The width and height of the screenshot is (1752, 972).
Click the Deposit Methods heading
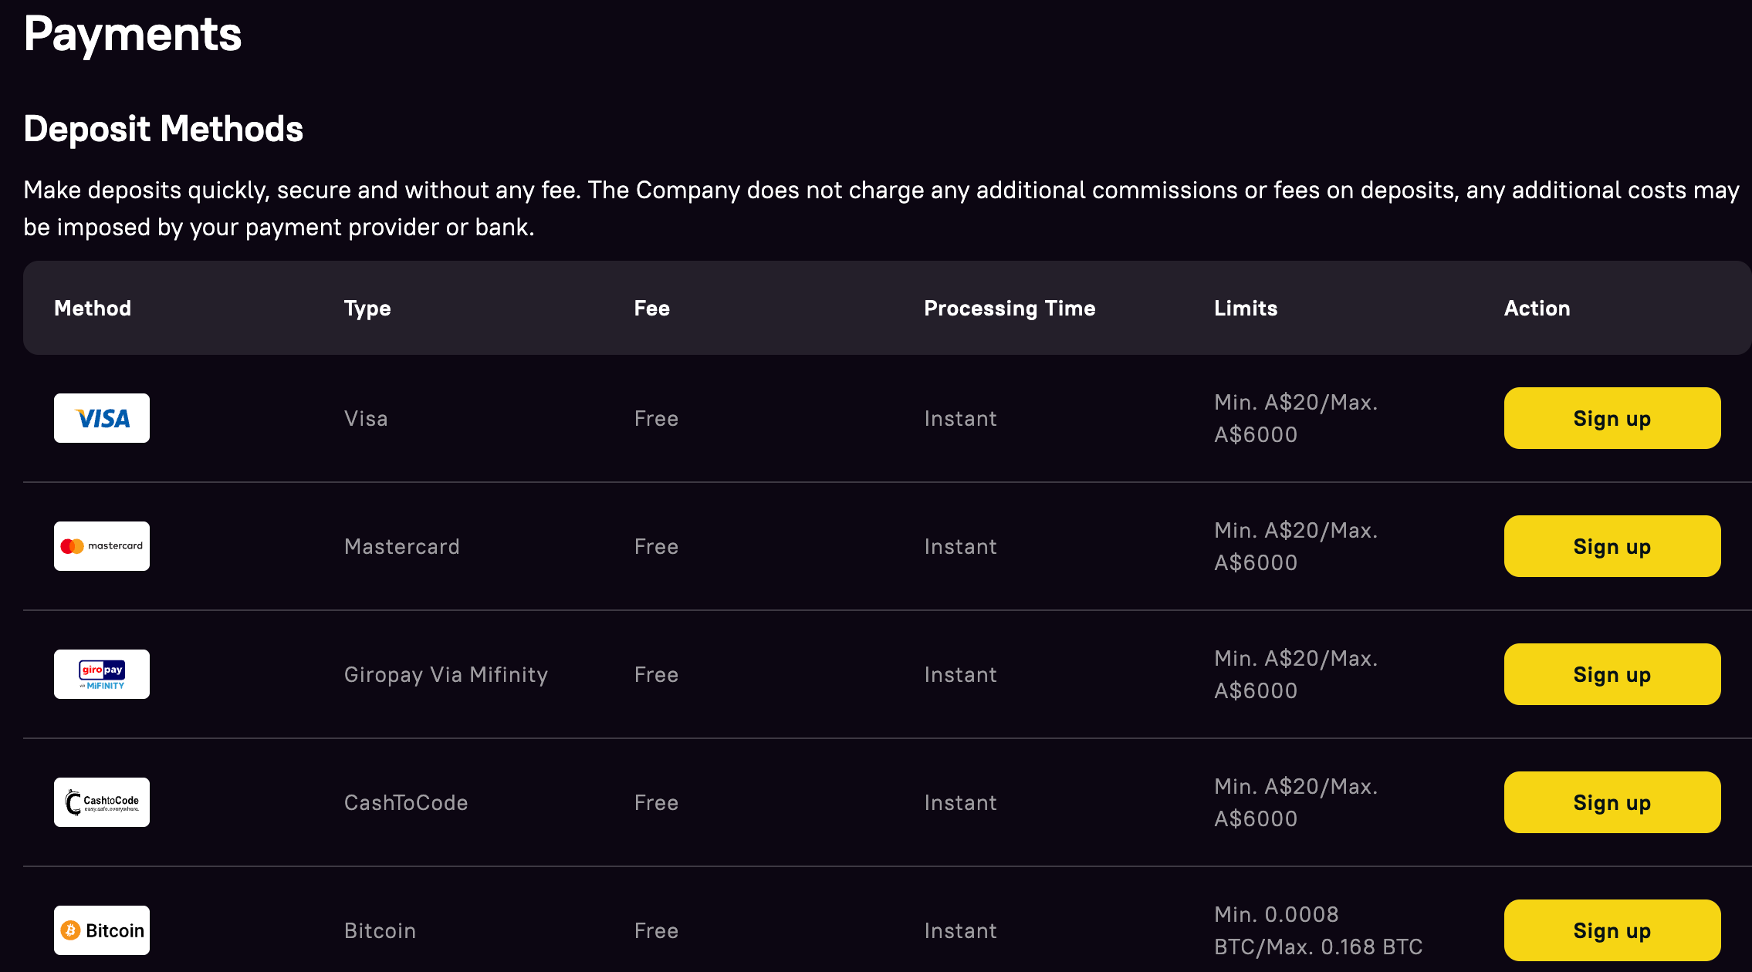click(163, 129)
